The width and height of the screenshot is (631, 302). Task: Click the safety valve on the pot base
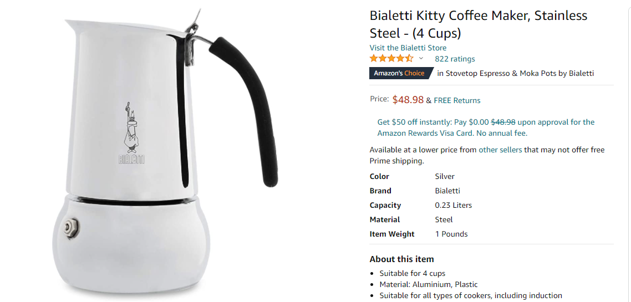click(72, 228)
